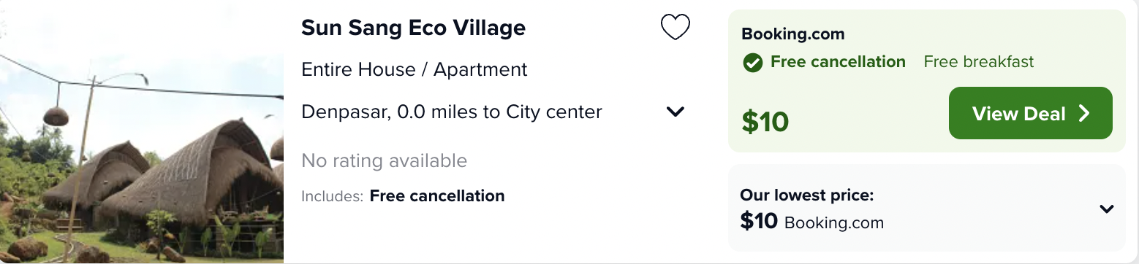The image size is (1139, 264).
Task: Expand the Our lowest price chevron
Action: point(1107,209)
